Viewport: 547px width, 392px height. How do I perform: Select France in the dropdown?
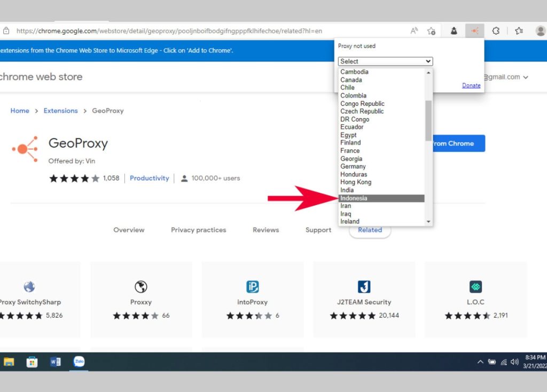tap(381, 151)
